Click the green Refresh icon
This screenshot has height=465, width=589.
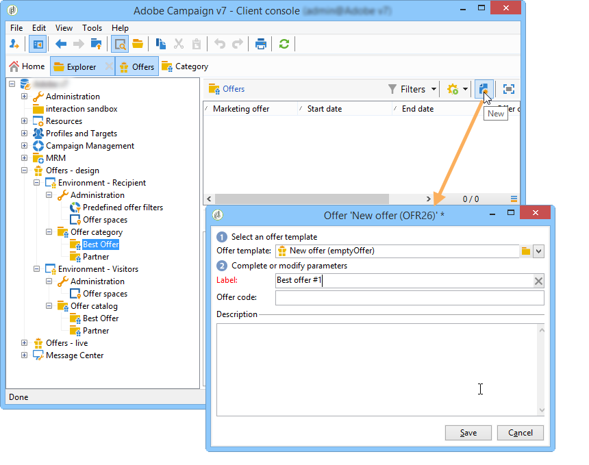click(x=284, y=44)
